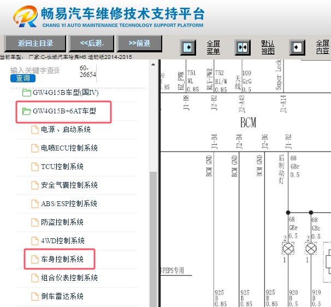Click the GW4G15B车型(国IV) folder icon
The width and height of the screenshot is (331, 307).
(27, 93)
